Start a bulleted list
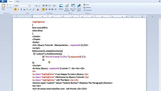Screen dimensions: 161x91 click(x=50, y=6)
